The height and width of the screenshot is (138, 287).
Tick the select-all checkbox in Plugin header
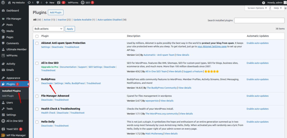click(37, 36)
